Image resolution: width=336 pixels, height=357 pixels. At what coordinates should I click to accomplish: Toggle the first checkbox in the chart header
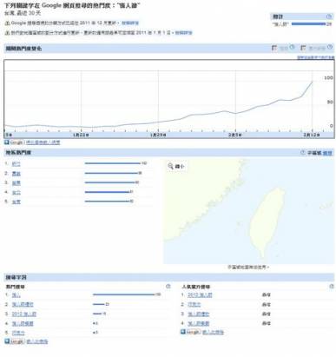point(274,48)
